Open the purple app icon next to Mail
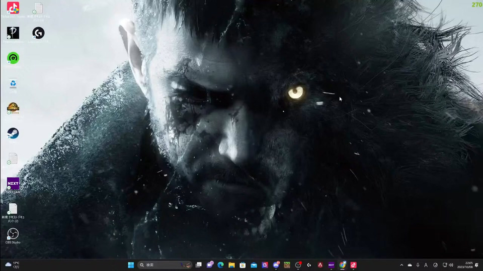 [265, 265]
